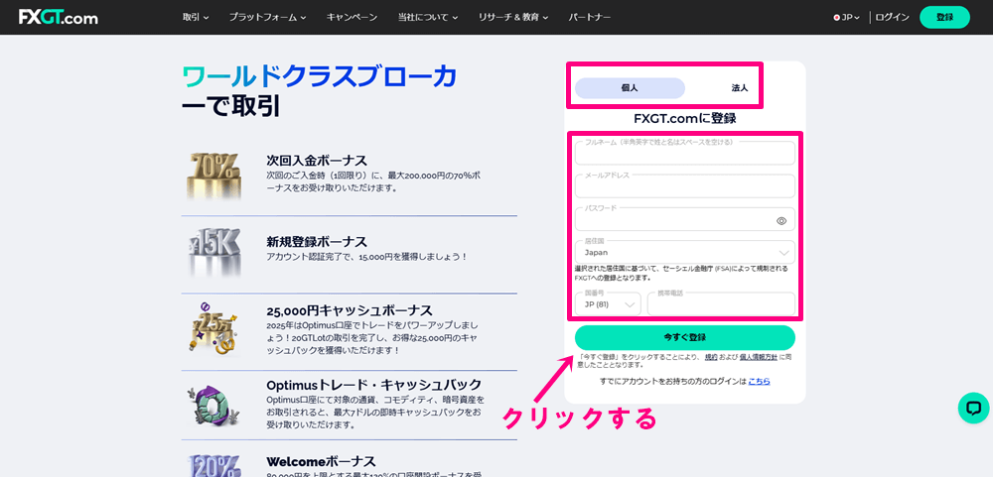This screenshot has height=477, width=993.
Task: Click the green 登録 header button
Action: (x=944, y=17)
